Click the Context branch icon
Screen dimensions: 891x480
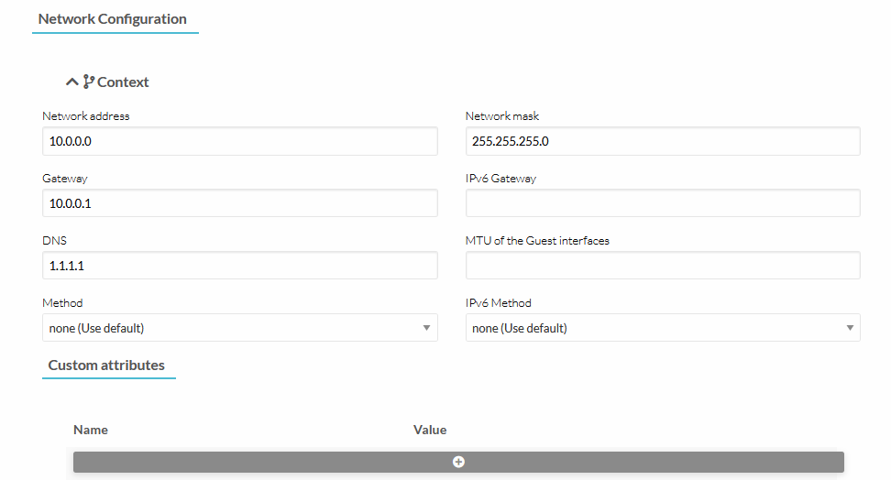(x=89, y=82)
